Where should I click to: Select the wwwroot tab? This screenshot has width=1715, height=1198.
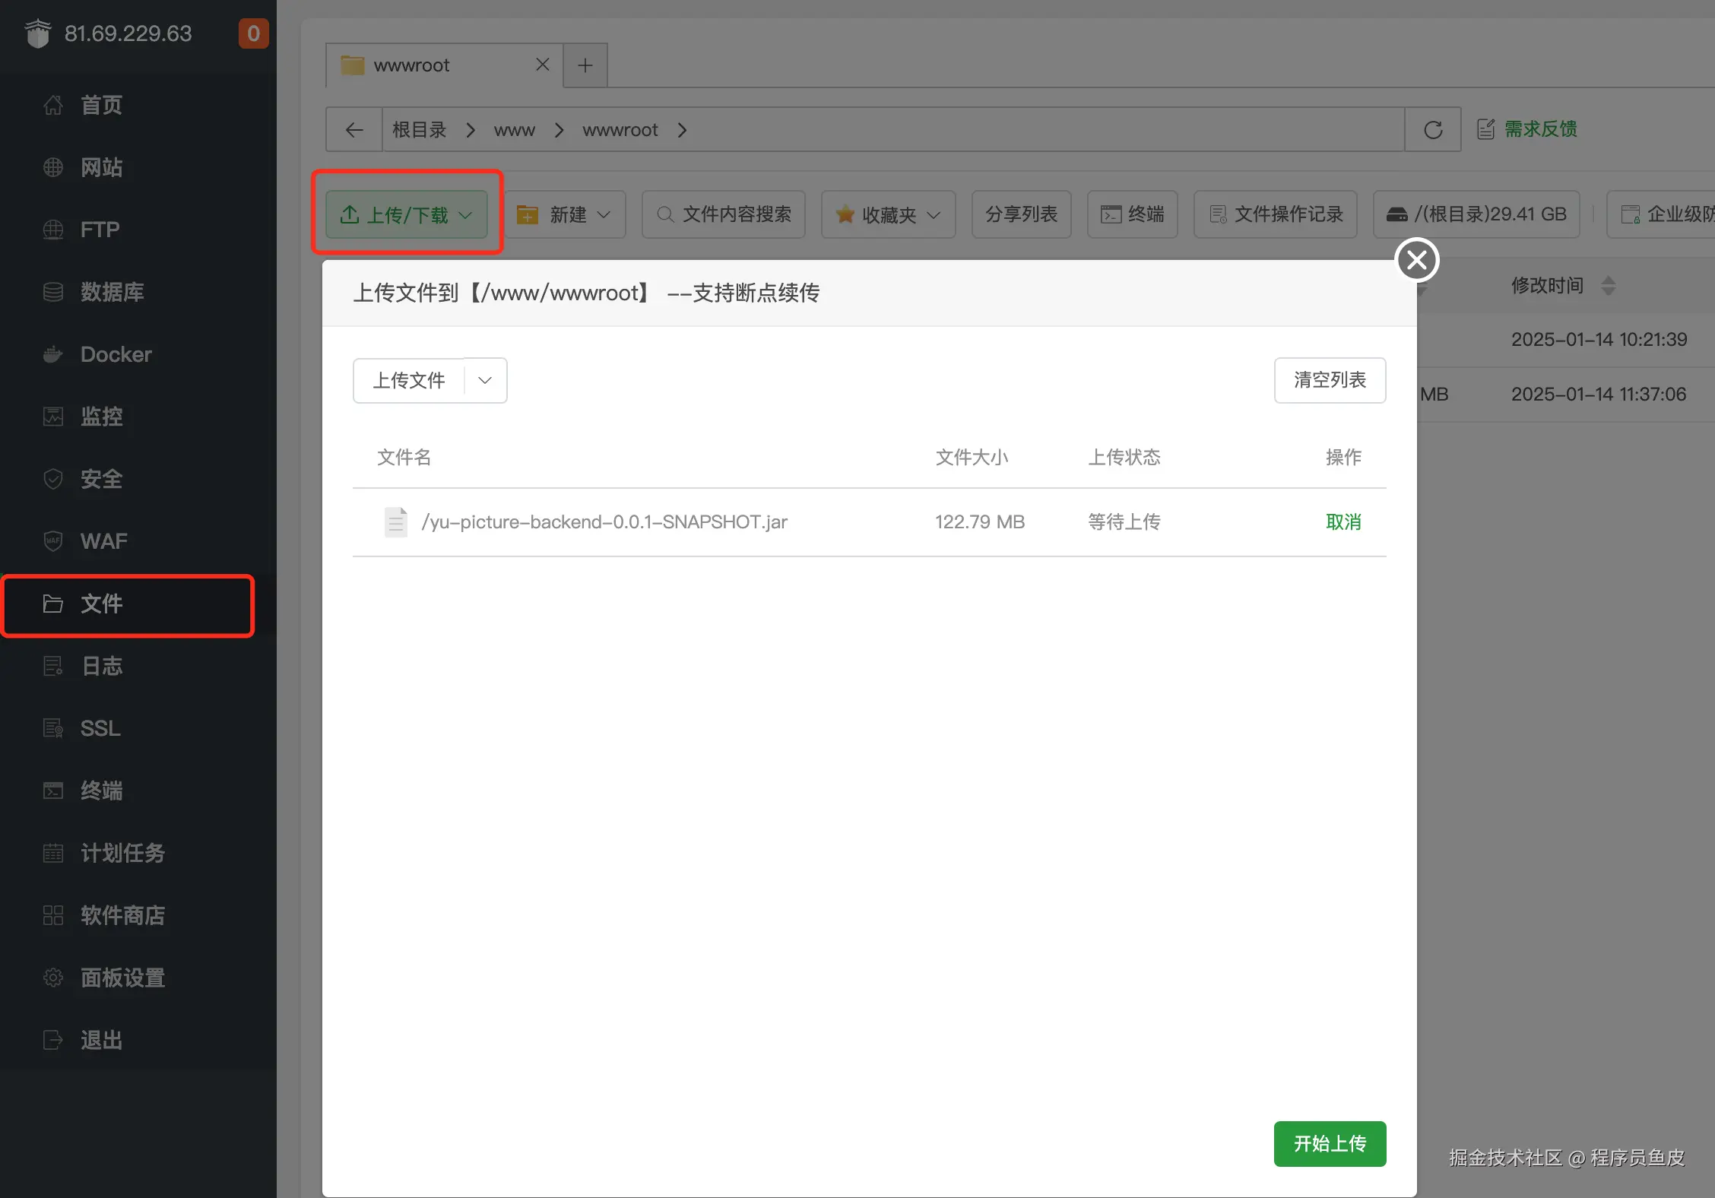(x=411, y=65)
